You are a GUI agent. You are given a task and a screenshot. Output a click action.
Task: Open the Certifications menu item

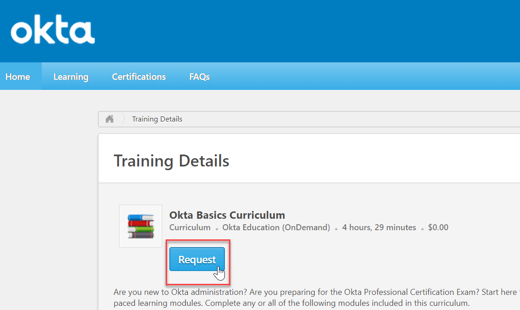tap(139, 77)
